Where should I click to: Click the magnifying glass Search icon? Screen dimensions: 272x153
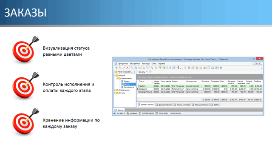[x=132, y=68]
